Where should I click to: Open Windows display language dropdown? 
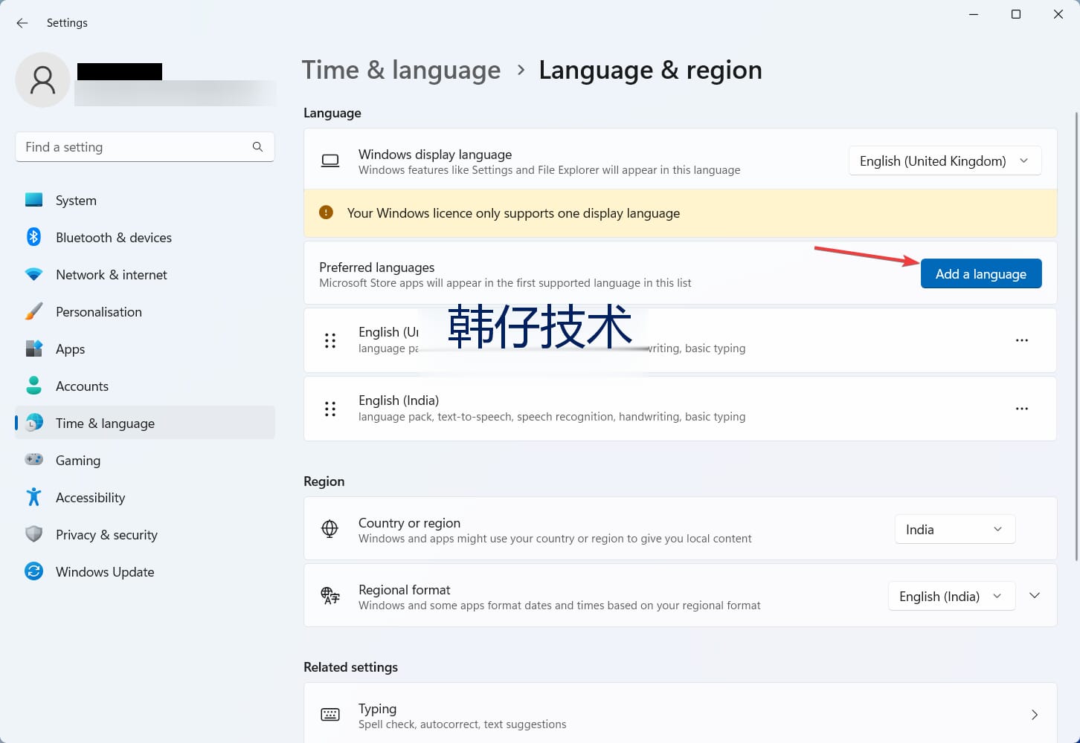pyautogui.click(x=945, y=160)
